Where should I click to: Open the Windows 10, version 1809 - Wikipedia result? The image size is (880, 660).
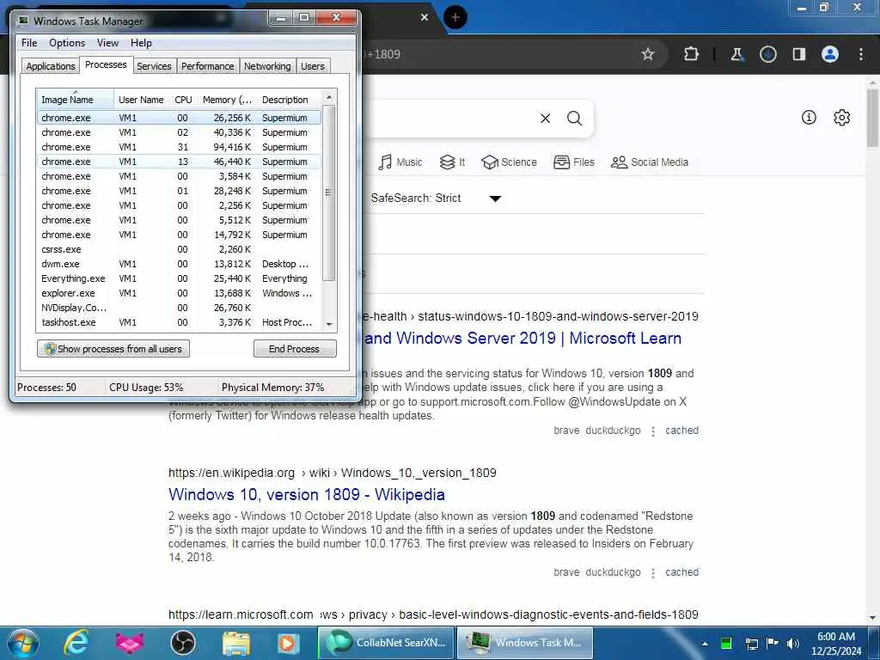(307, 494)
